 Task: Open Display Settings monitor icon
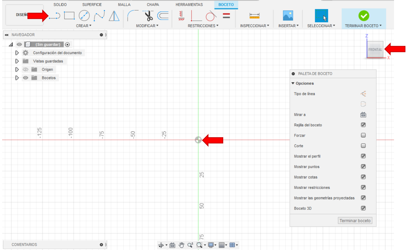tap(211, 245)
